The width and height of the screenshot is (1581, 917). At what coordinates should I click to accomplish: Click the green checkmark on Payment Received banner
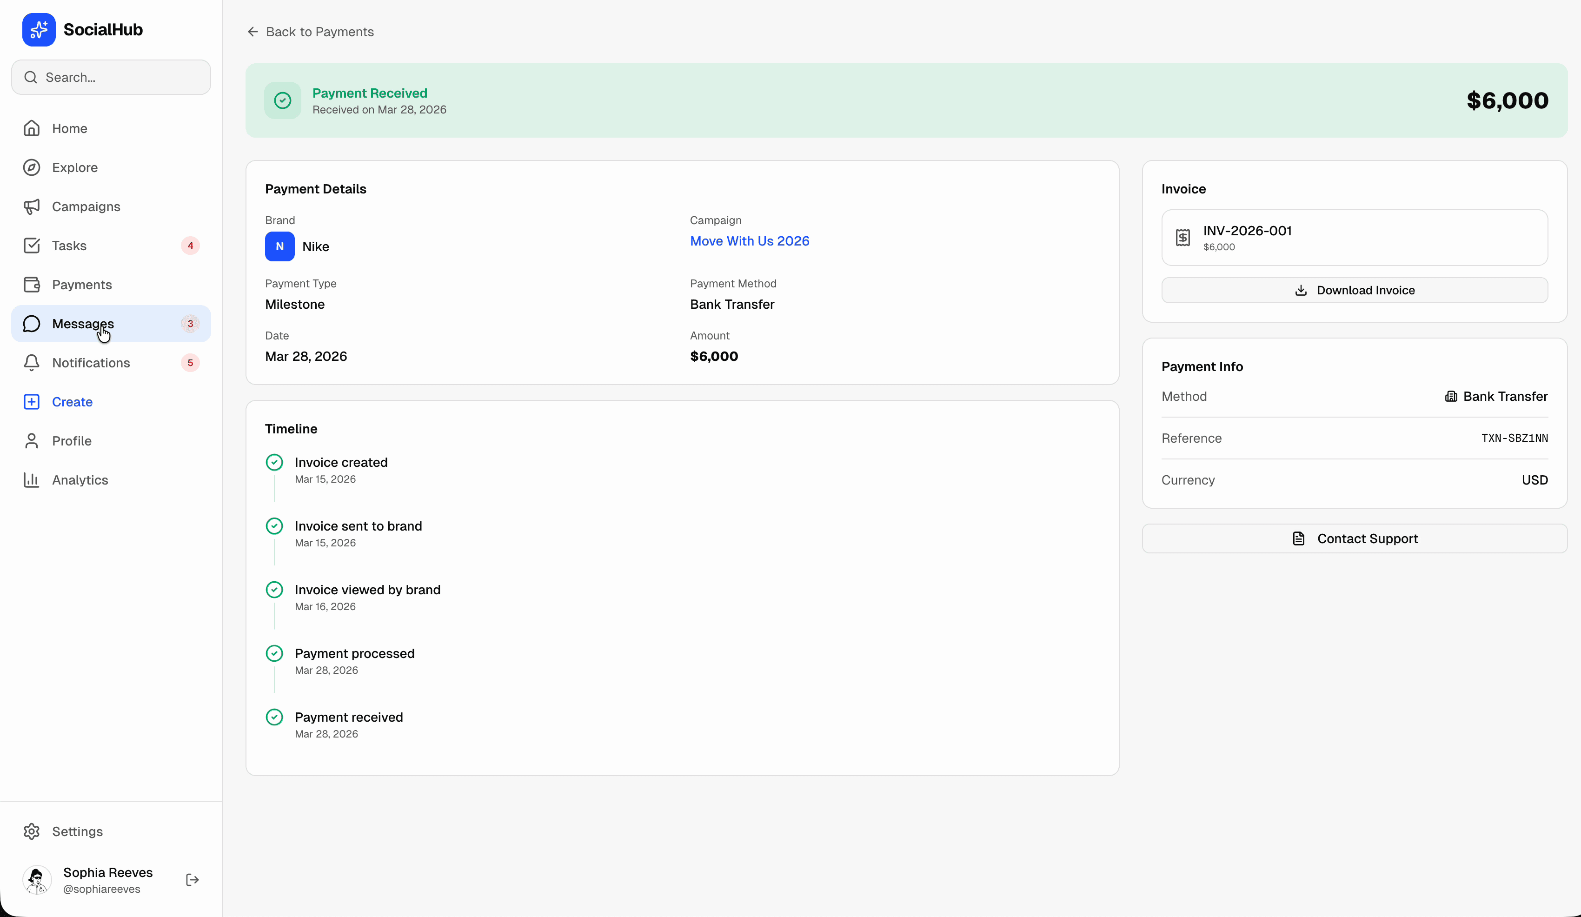282,100
